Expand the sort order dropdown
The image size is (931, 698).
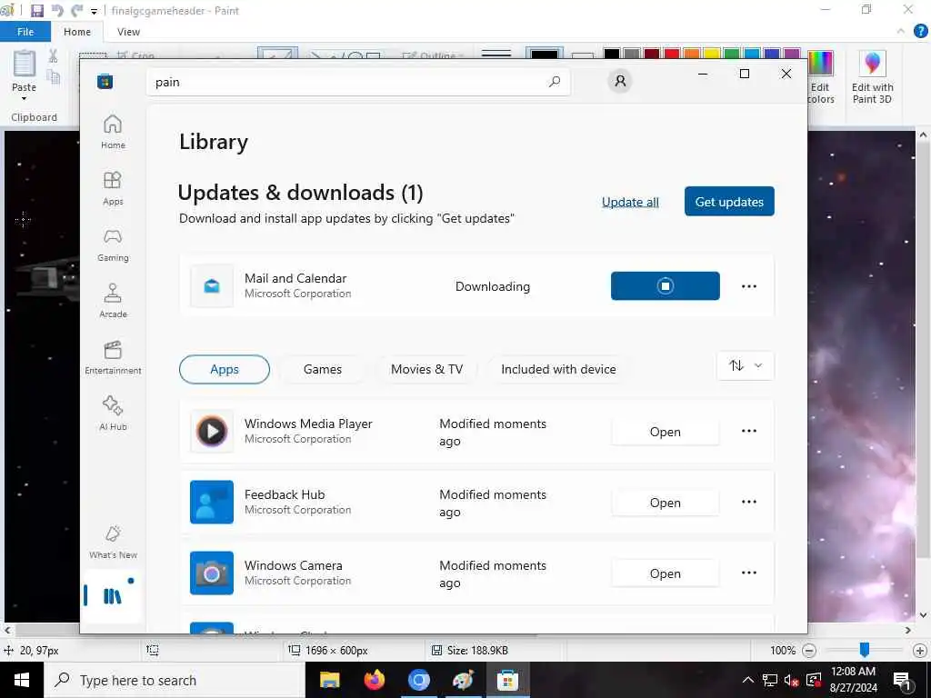[x=746, y=365]
